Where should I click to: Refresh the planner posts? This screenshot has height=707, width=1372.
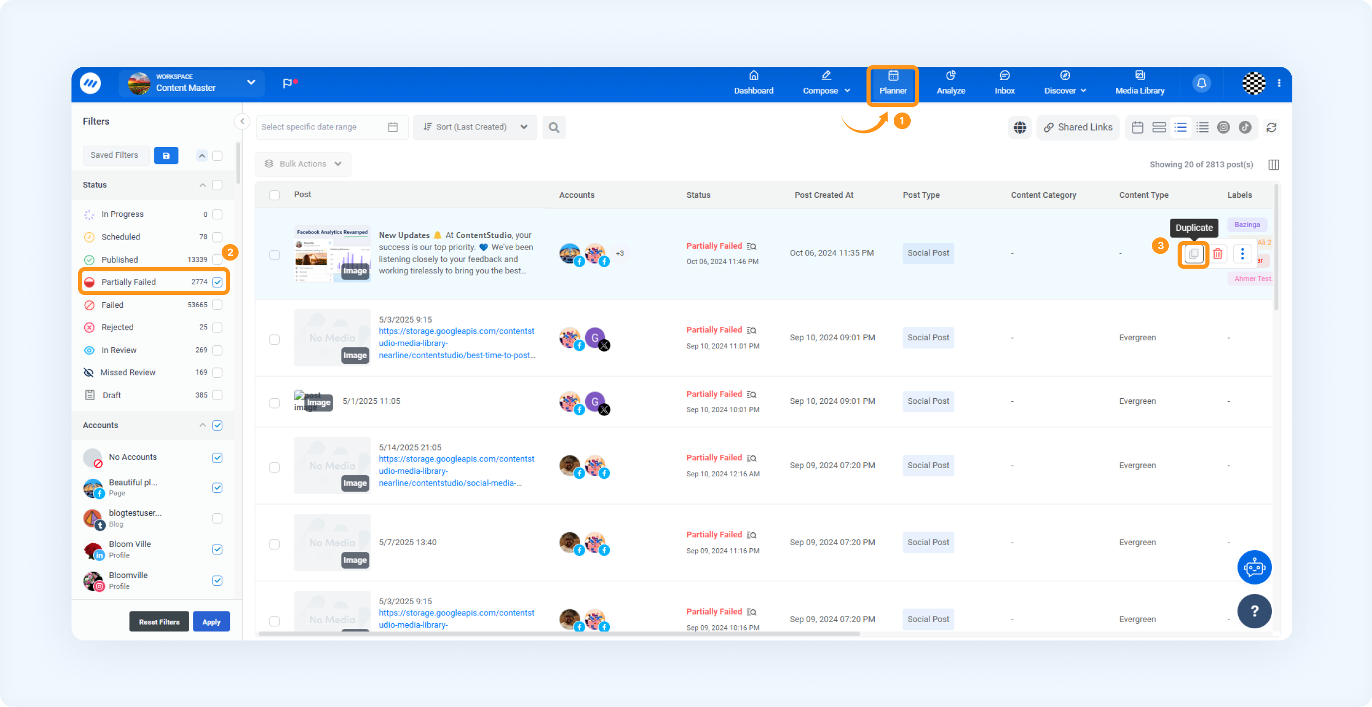click(x=1271, y=127)
